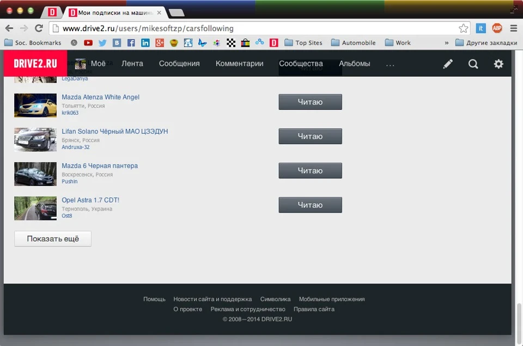This screenshot has height=346, width=523.
Task: Open the Top Sites bookmark folder
Action: (x=303, y=42)
